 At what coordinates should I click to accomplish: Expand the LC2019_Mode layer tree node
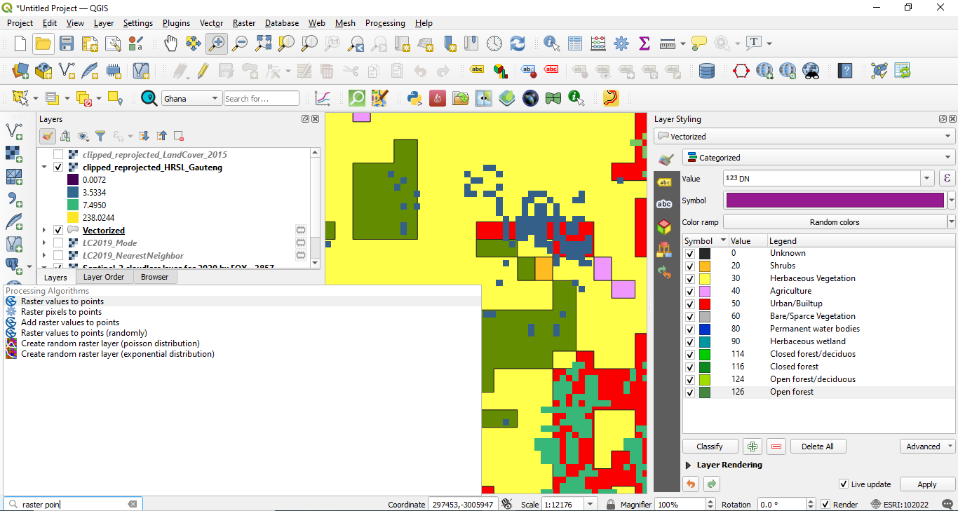pos(45,243)
